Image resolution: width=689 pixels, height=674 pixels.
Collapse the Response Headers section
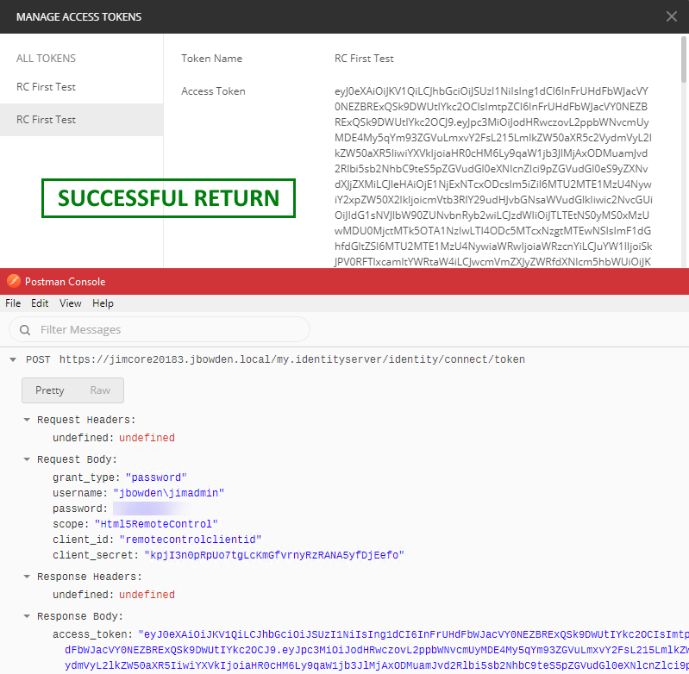pyautogui.click(x=27, y=577)
